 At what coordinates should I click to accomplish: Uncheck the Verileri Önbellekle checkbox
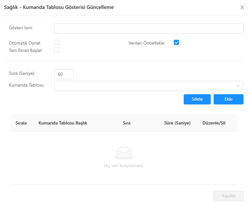[x=176, y=42]
